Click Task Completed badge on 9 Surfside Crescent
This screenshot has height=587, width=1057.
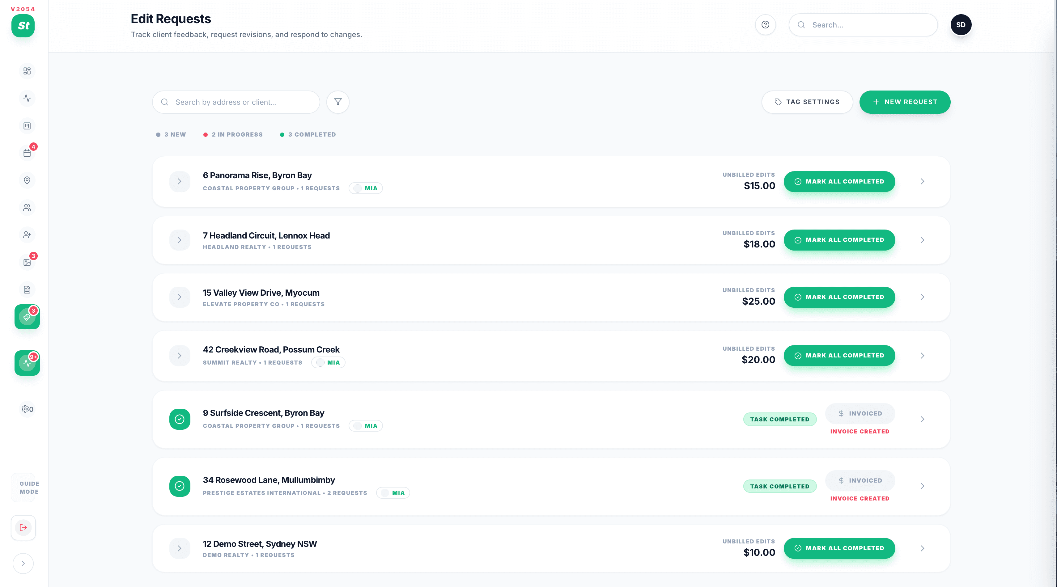(780, 419)
